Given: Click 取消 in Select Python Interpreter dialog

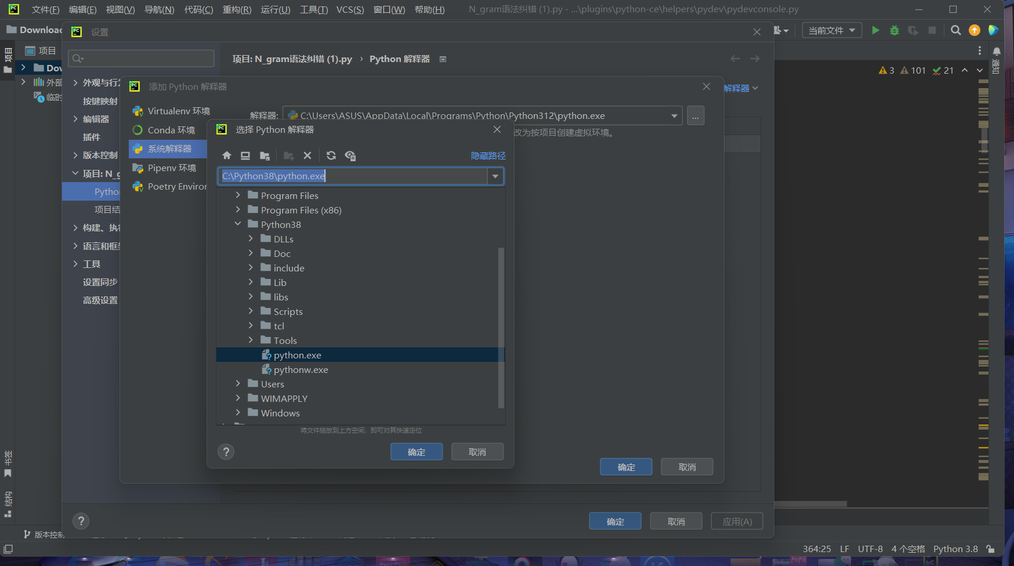Looking at the screenshot, I should (477, 452).
